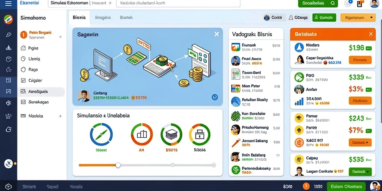The image size is (382, 191).
Task: Click the Priccha Kanang avatar icon
Action: (x=236, y=130)
